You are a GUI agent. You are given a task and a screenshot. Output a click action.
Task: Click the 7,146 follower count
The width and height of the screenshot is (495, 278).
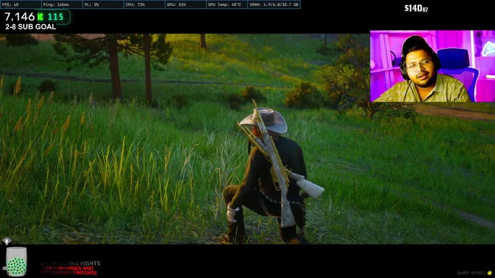tap(20, 17)
